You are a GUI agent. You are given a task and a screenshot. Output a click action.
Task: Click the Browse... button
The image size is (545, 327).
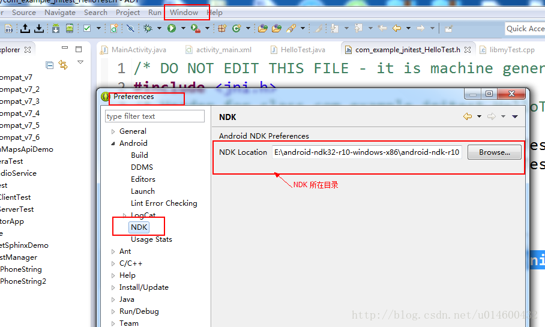494,152
